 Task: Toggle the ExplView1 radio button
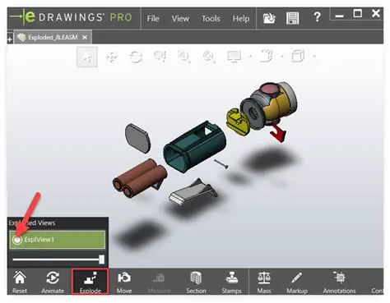click(17, 240)
